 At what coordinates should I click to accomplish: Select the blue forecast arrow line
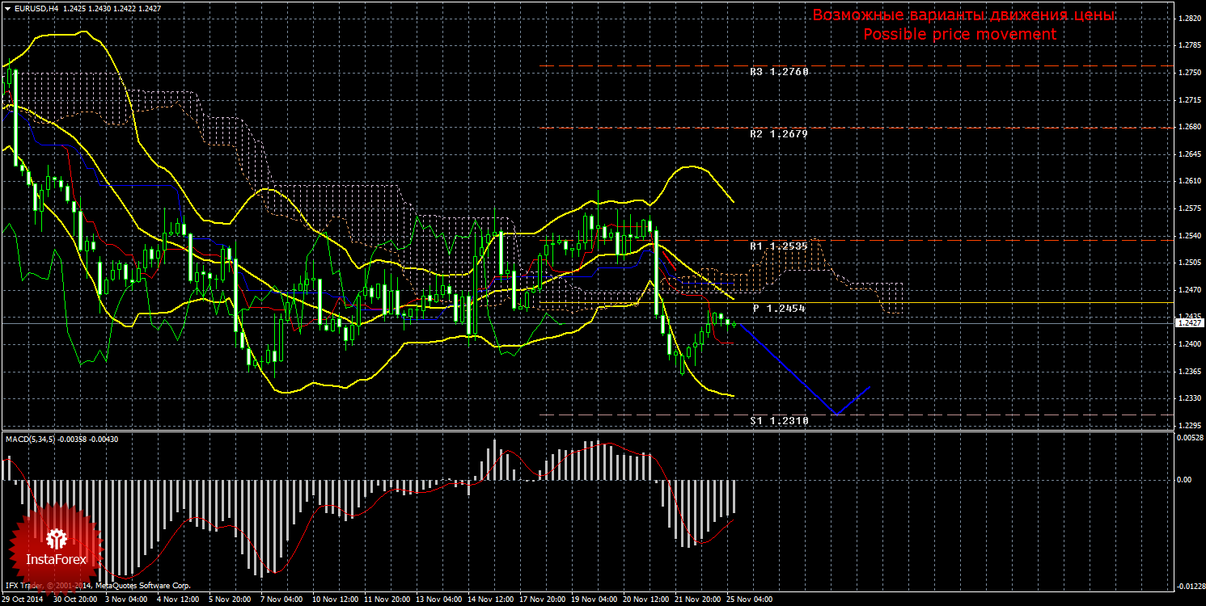(802, 369)
